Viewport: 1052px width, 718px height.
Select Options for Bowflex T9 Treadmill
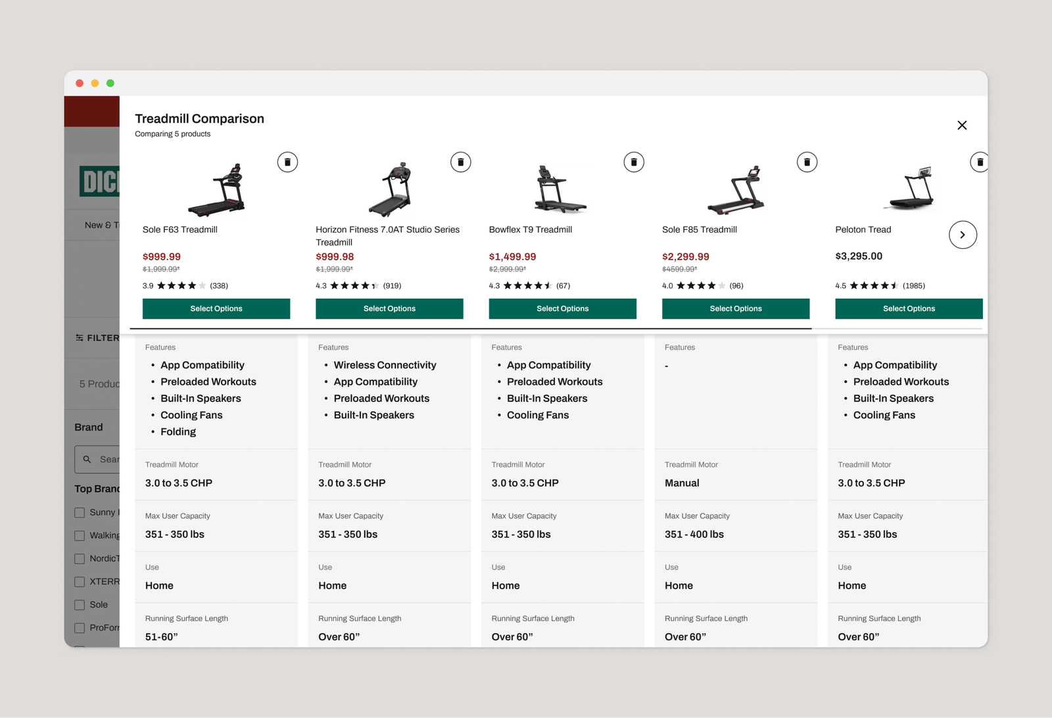pos(562,309)
